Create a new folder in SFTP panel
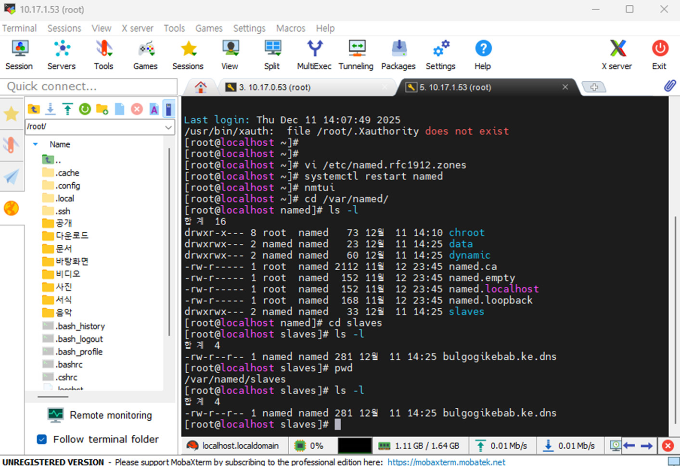680x466 pixels. [103, 109]
